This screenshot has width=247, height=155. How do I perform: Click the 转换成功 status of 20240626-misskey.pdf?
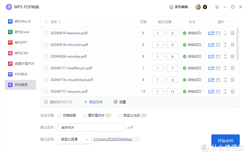[192, 56]
